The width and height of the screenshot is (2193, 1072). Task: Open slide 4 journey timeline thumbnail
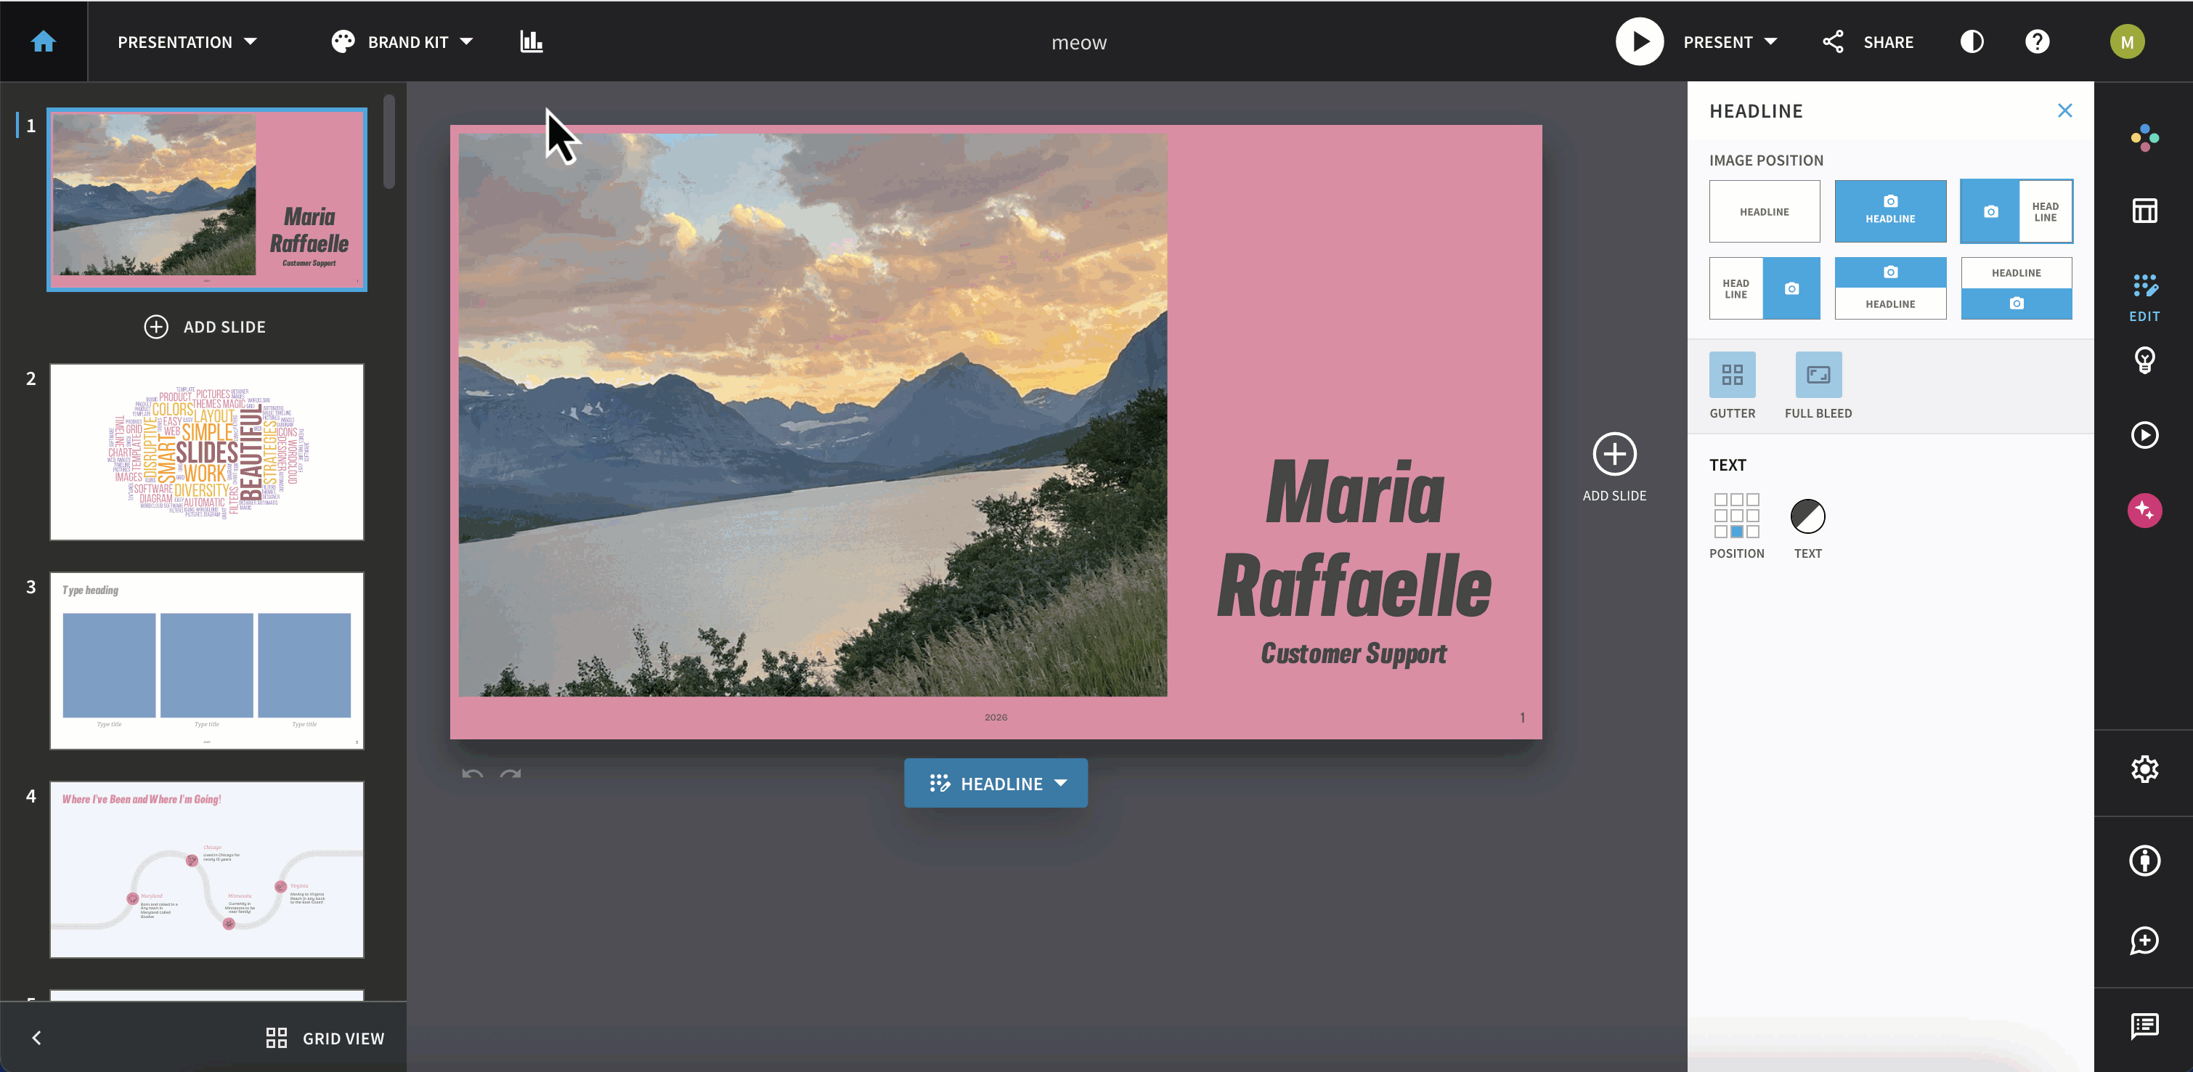[207, 869]
